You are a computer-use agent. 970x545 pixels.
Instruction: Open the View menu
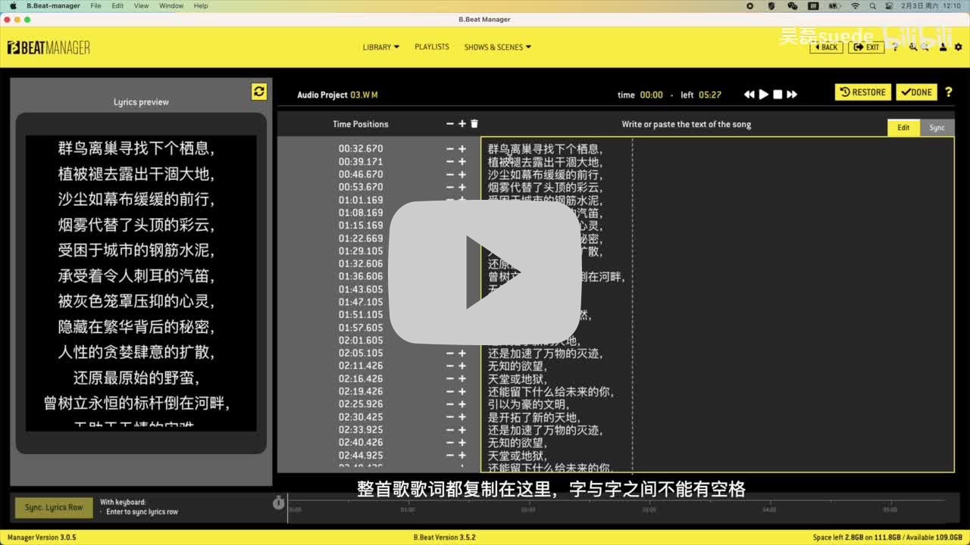point(141,5)
